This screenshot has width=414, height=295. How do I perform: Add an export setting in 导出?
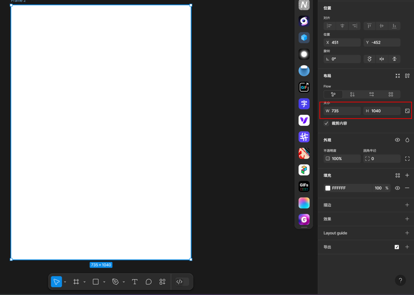coord(407,247)
